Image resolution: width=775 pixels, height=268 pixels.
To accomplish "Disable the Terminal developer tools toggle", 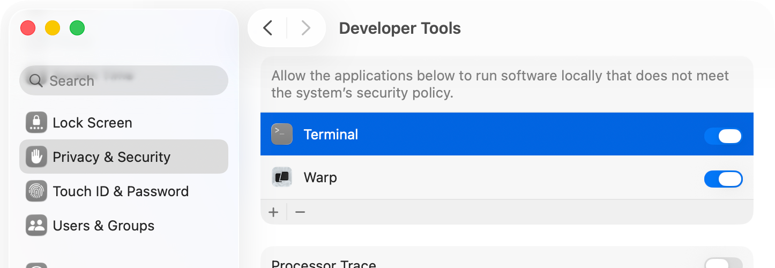I will [x=723, y=136].
